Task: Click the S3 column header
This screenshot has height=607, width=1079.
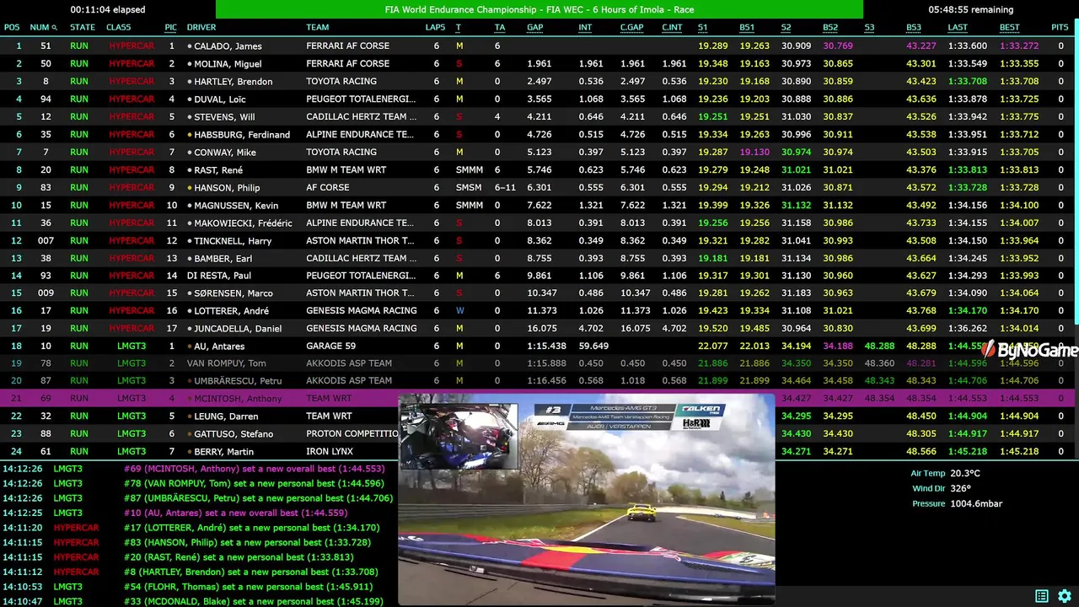Action: click(869, 28)
